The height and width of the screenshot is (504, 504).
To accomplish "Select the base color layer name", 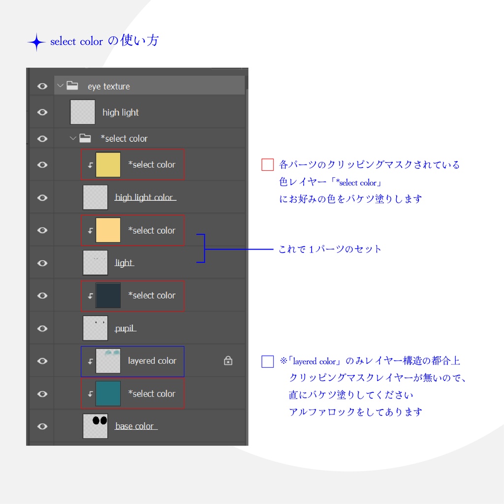I will (x=135, y=426).
